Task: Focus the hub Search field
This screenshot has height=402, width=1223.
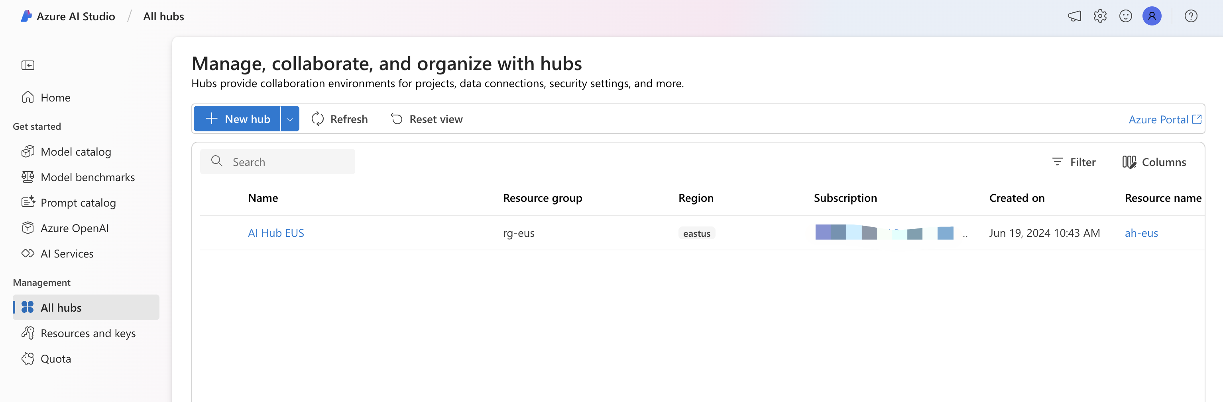Action: [x=277, y=162]
